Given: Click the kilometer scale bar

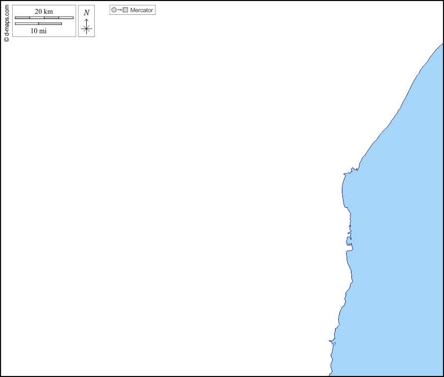Looking at the screenshot, I should pos(44,18).
